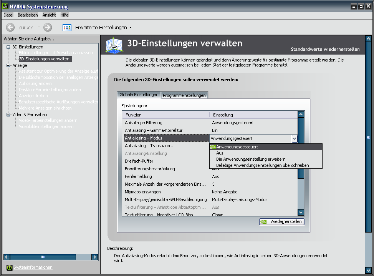Minimize the NVIDIA Systemsteuerung window
This screenshot has width=374, height=276.
(354, 7)
